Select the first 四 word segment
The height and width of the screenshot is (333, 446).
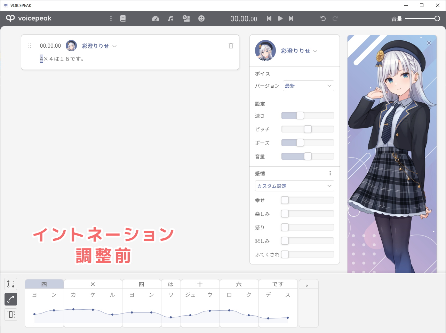44,284
